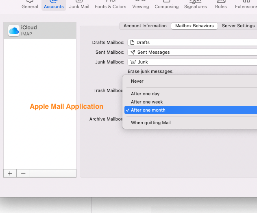Click the Junk bin icon
Viewport: 257px width, 213px height.
pos(133,62)
